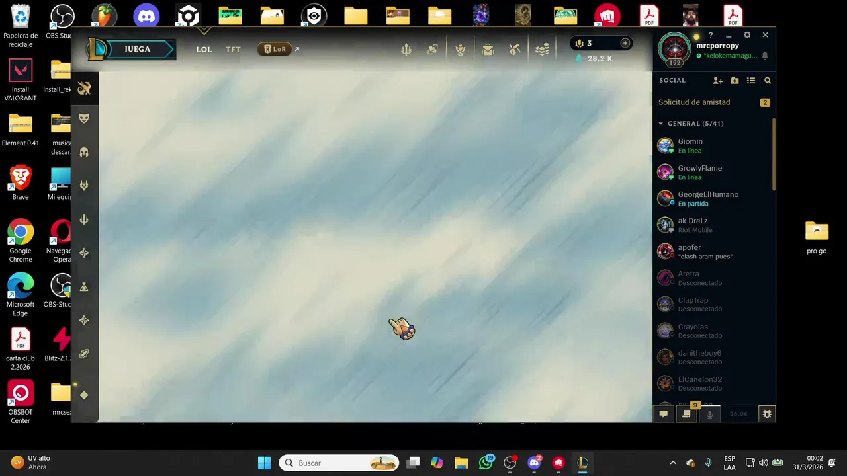This screenshot has width=847, height=476.
Task: Open the OBSBOT Center desktop shortcut
Action: coord(21,403)
